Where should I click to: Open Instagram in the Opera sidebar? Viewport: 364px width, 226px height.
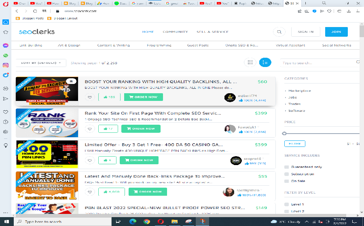[6, 65]
